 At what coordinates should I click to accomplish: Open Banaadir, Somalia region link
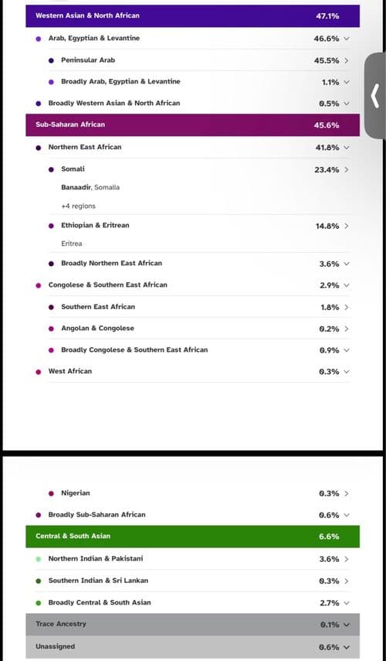coord(90,187)
